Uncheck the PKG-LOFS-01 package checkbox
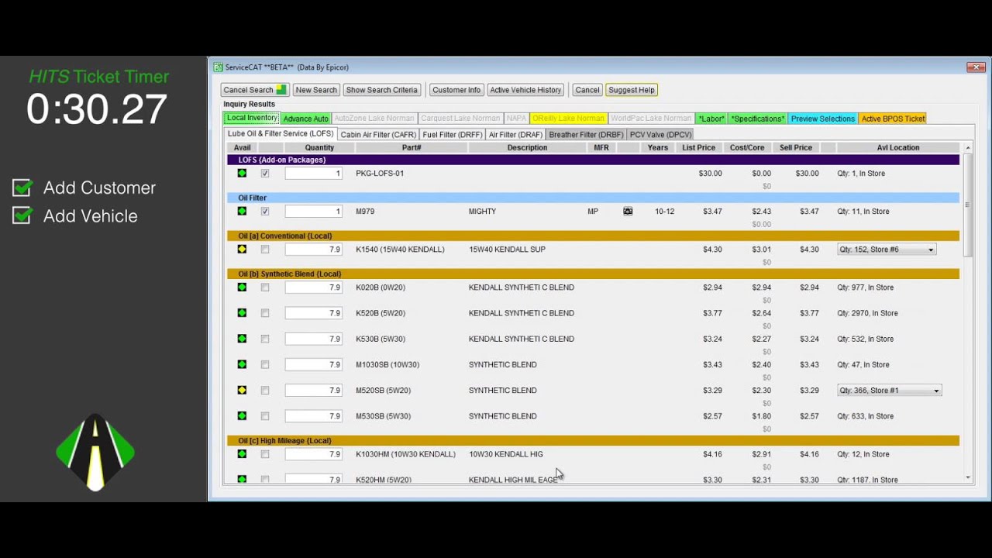Screen dimensions: 992x558 (265, 174)
